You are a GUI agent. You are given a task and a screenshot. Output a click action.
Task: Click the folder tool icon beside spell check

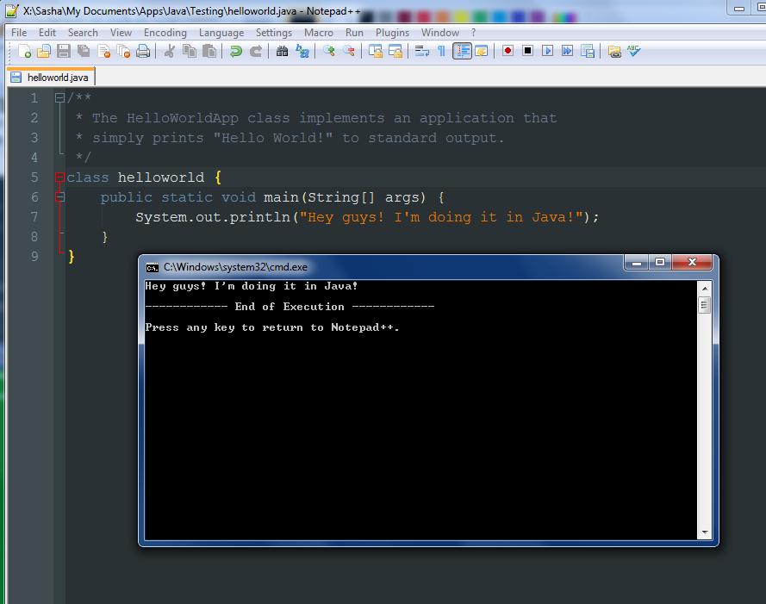click(x=614, y=51)
